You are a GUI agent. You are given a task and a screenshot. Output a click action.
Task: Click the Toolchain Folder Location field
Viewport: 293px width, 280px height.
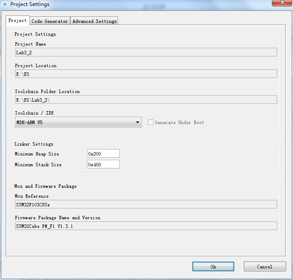[146, 100]
